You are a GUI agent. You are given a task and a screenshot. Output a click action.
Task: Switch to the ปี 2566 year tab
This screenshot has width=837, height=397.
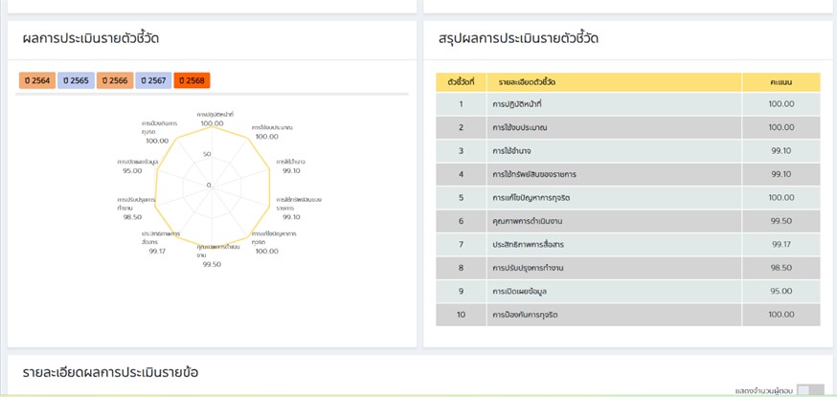115,80
